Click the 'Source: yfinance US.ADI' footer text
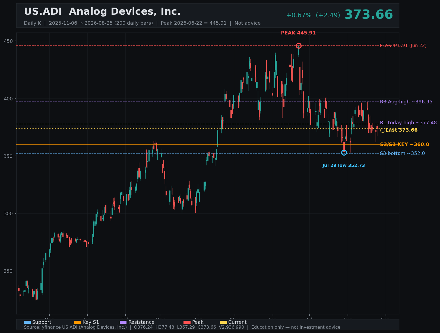Screen dimensions: 440x333 (182, 327)
